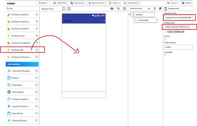Click the Project Bucket input field

[x=178, y=47]
